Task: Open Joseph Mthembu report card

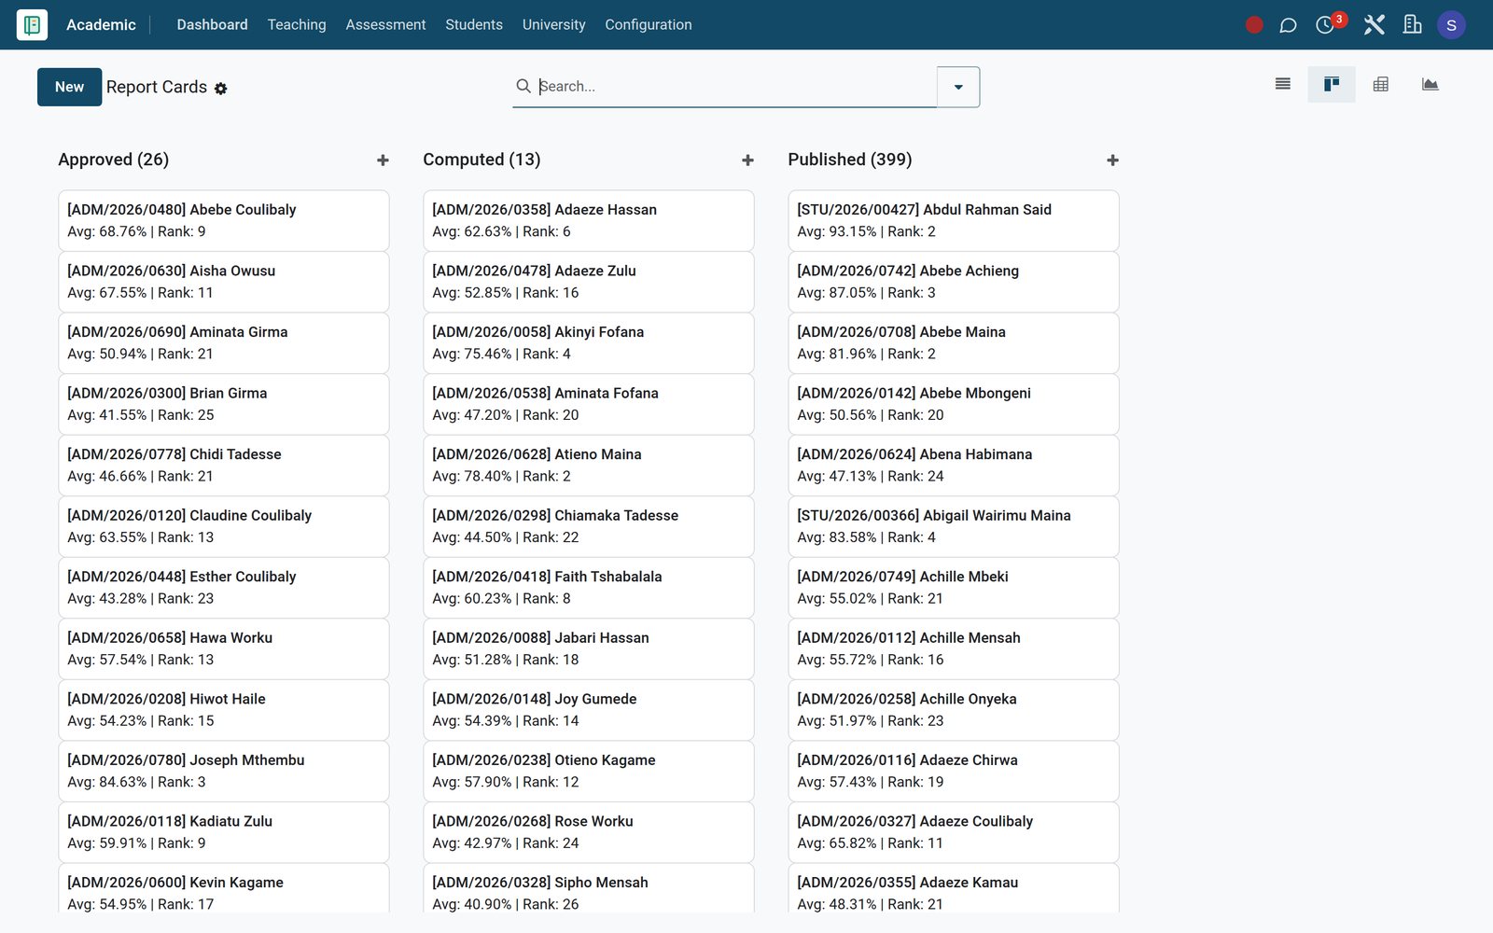Action: (224, 771)
